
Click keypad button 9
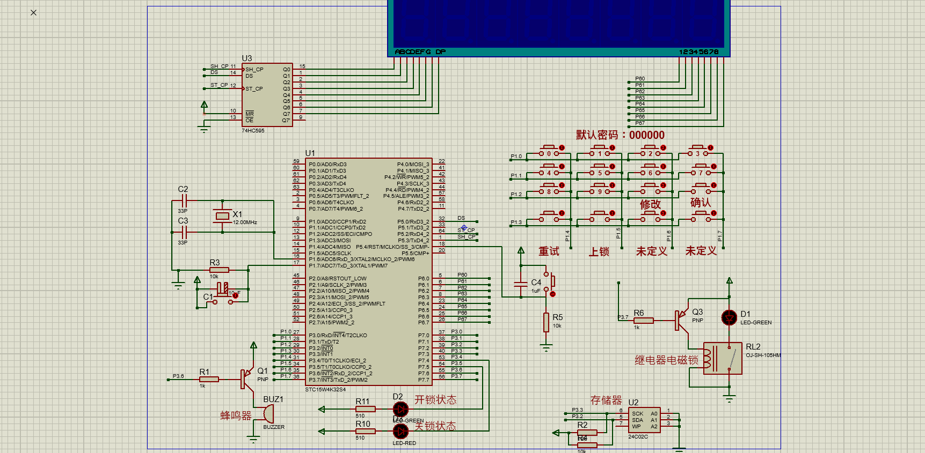tap(600, 189)
